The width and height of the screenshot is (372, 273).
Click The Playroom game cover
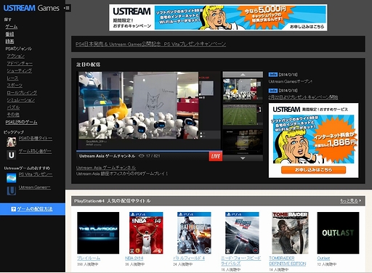[x=98, y=233]
